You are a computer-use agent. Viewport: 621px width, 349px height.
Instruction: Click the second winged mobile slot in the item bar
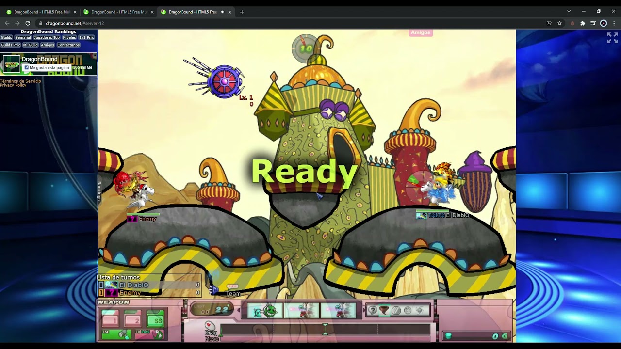pyautogui.click(x=301, y=311)
